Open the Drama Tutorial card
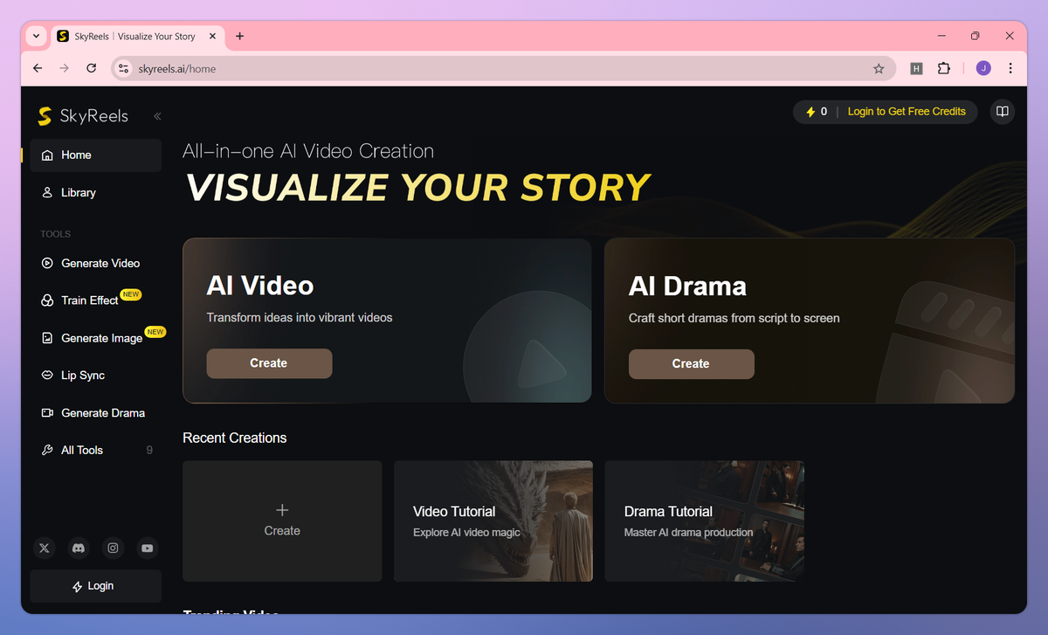The width and height of the screenshot is (1048, 635). pyautogui.click(x=705, y=521)
